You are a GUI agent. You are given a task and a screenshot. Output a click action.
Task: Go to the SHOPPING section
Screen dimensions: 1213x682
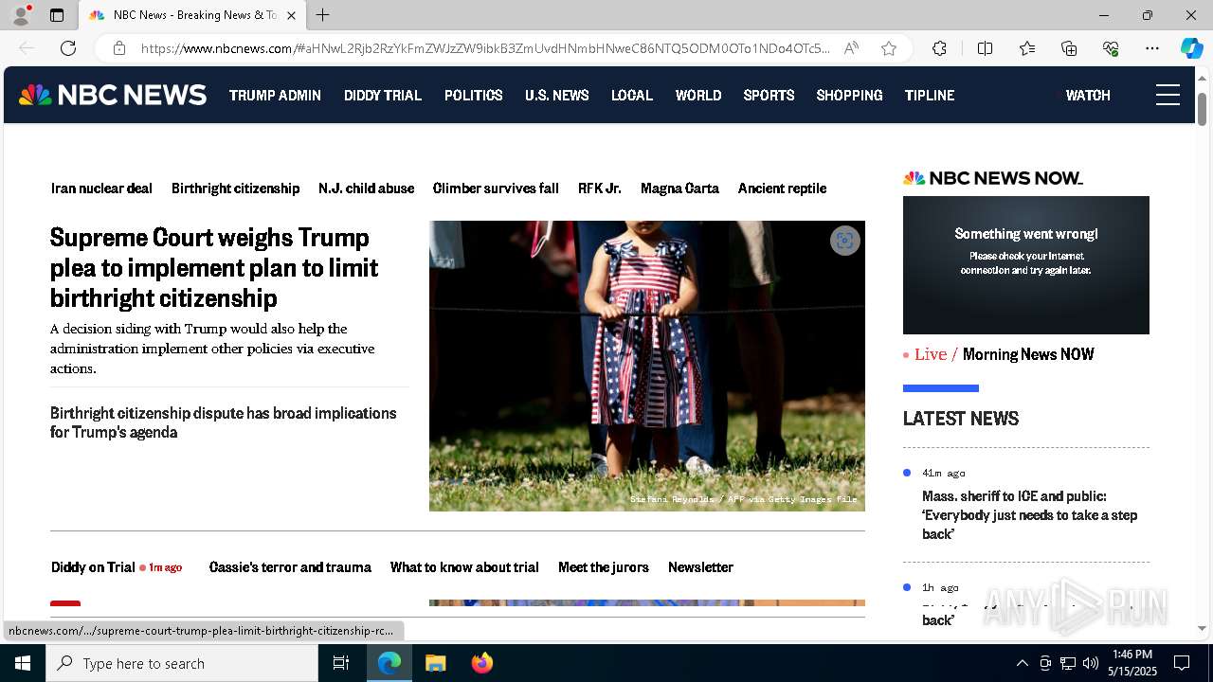(x=849, y=95)
